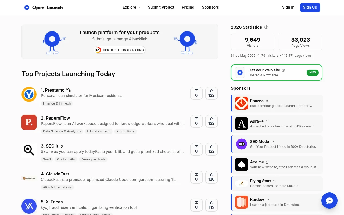344x215 pixels.
Task: Click the external link icon beside Kardow
Action: click(x=267, y=200)
